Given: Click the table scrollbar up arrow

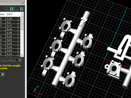Looking at the screenshot, I should pyautogui.click(x=22, y=14).
